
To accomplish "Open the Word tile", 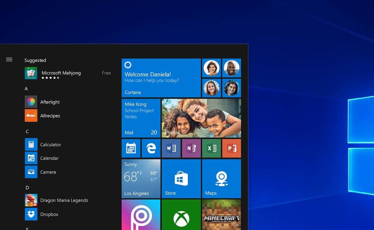I will tap(171, 148).
